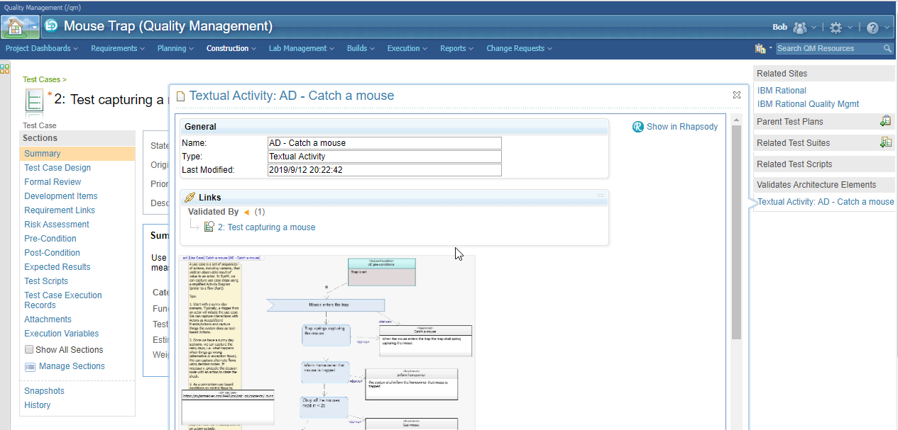Enable the Show All Sections checkbox
The image size is (898, 430).
click(x=28, y=349)
